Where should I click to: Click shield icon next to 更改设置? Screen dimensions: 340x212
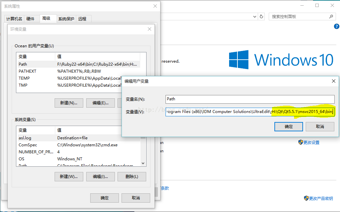(x=300, y=142)
